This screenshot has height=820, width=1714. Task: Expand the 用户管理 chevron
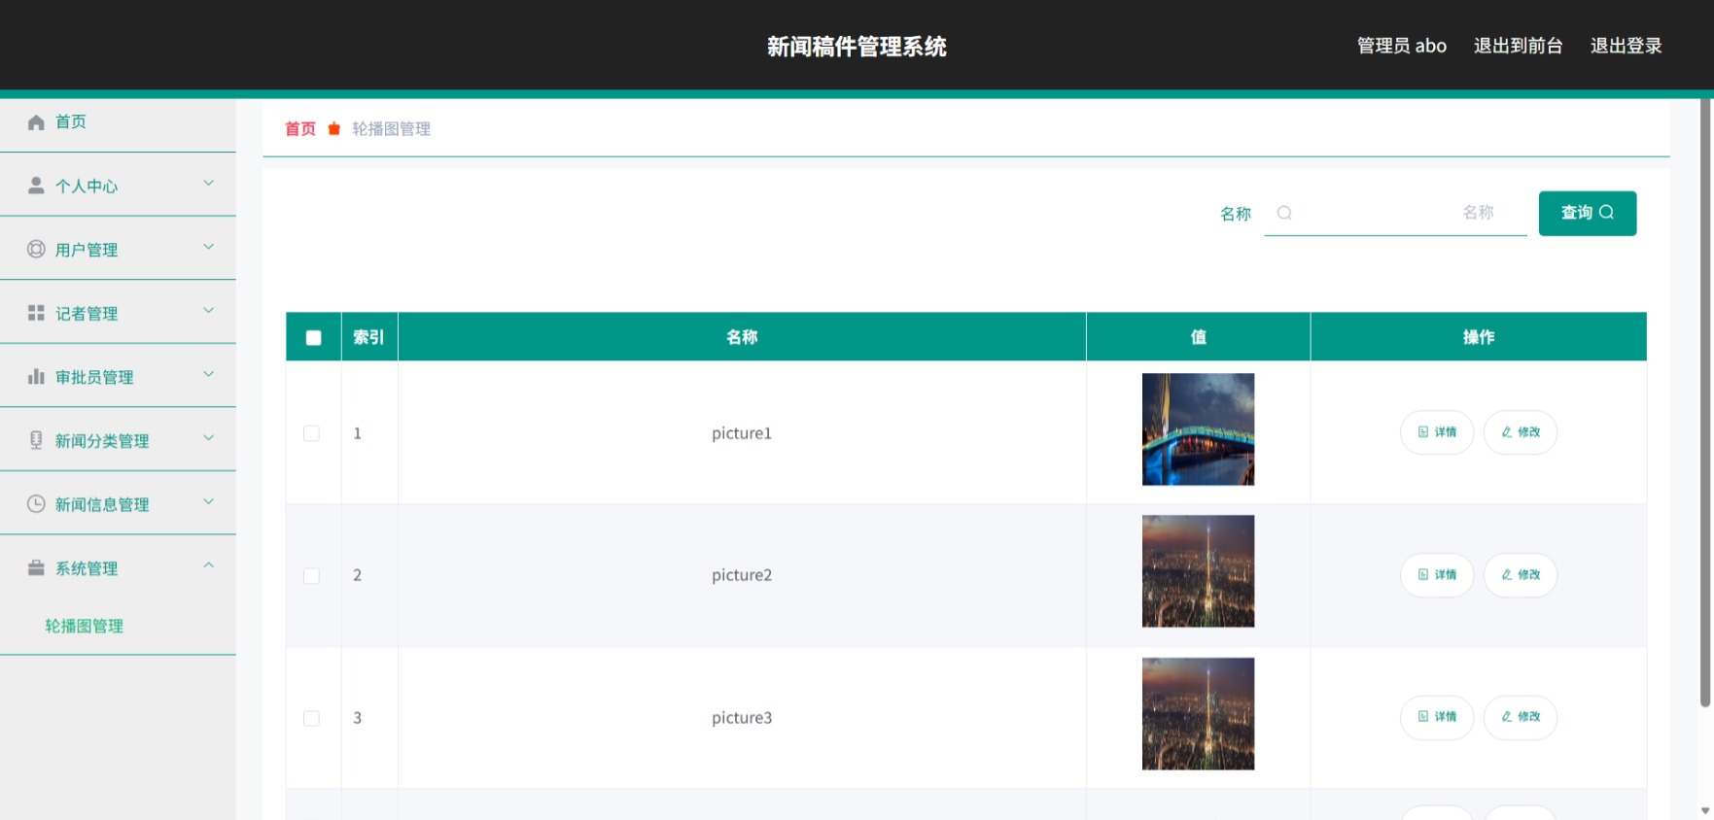pyautogui.click(x=208, y=247)
